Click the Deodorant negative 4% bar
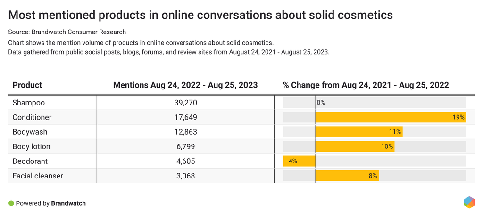This screenshot has height=218, width=483. (x=300, y=161)
